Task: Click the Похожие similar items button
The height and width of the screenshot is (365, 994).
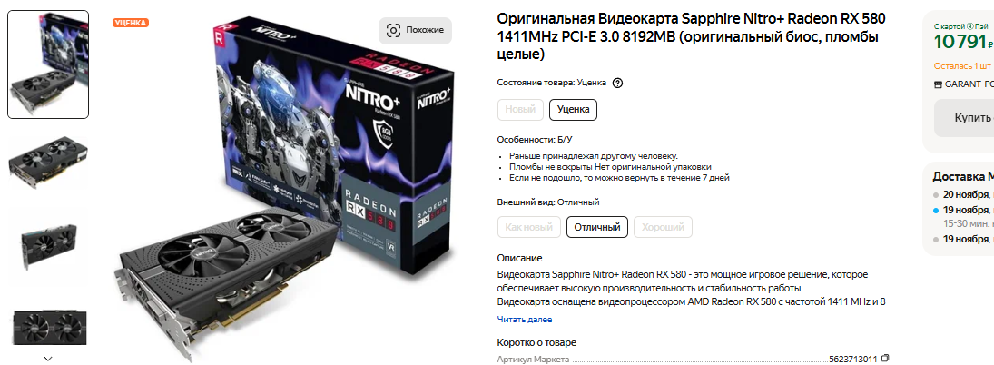Action: pyautogui.click(x=415, y=31)
